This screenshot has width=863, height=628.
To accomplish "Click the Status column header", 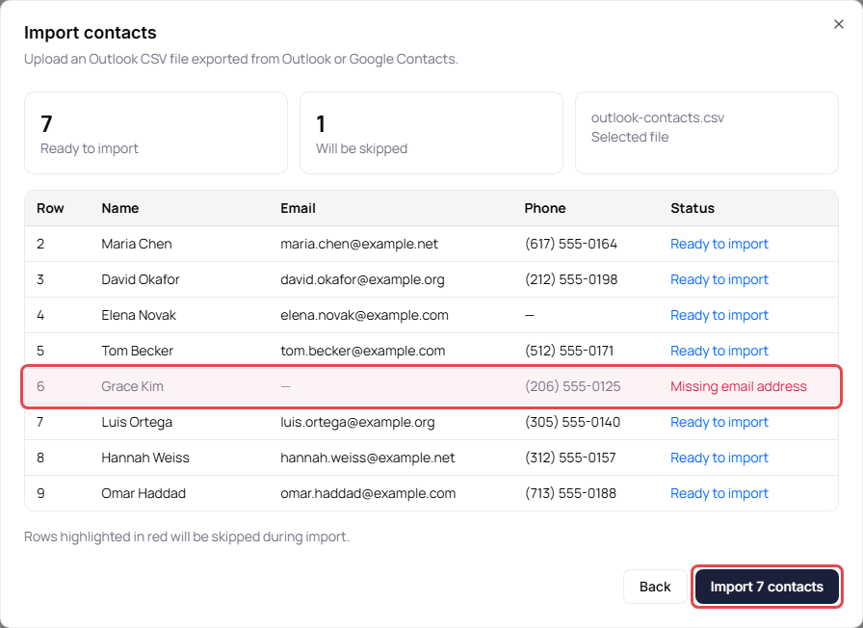I will 693,208.
